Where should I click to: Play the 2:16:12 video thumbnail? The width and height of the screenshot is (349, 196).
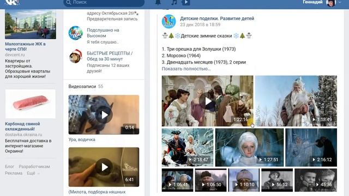[x=311, y=148]
